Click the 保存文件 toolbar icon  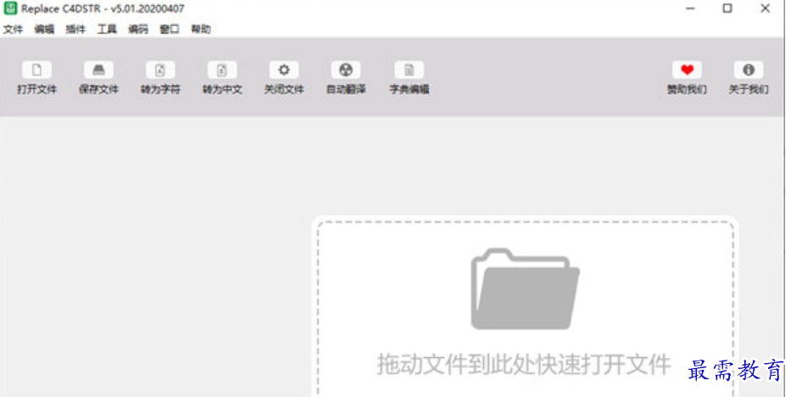tap(99, 70)
